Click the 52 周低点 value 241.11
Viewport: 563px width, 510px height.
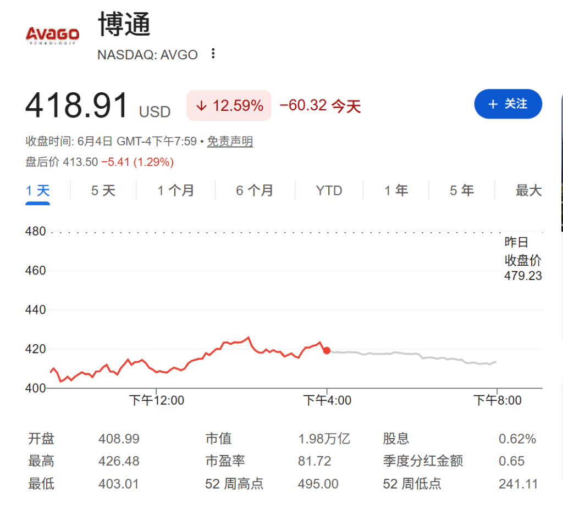coord(518,484)
